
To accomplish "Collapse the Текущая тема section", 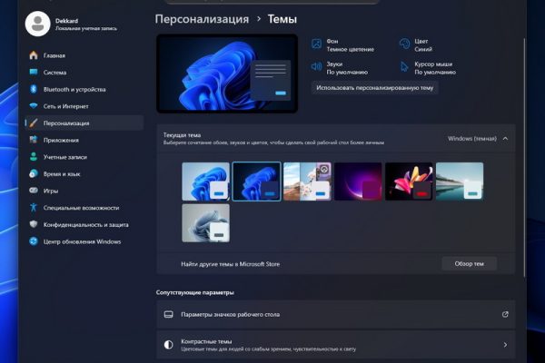I will (x=505, y=139).
